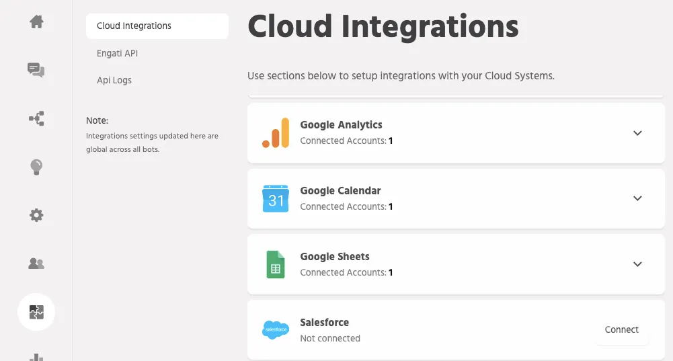Screen dimensions: 673x361
Task: Select the Cloud Integrations menu item
Action: pyautogui.click(x=157, y=26)
